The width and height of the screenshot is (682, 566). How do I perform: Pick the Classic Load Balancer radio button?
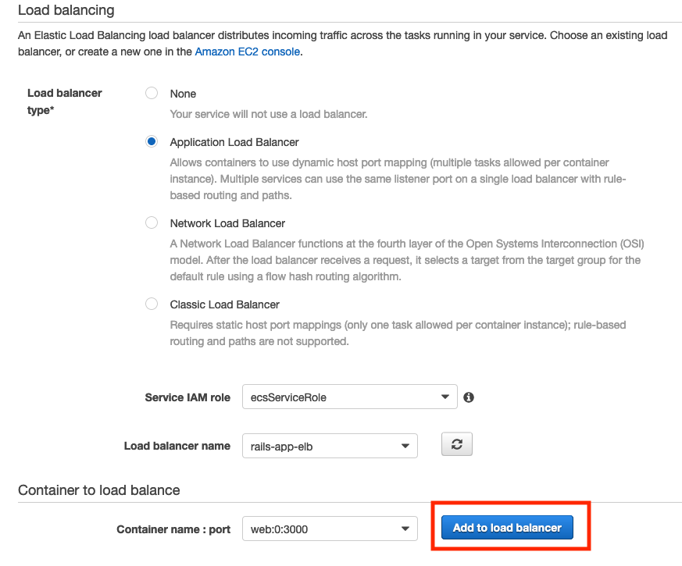point(152,304)
